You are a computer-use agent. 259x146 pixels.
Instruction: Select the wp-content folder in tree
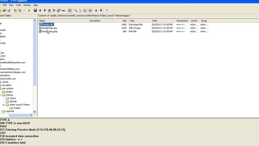click(7, 88)
